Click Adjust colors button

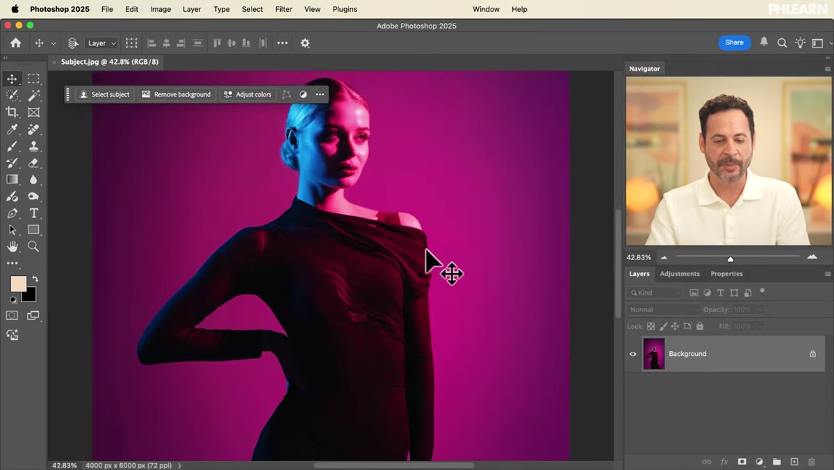click(247, 95)
